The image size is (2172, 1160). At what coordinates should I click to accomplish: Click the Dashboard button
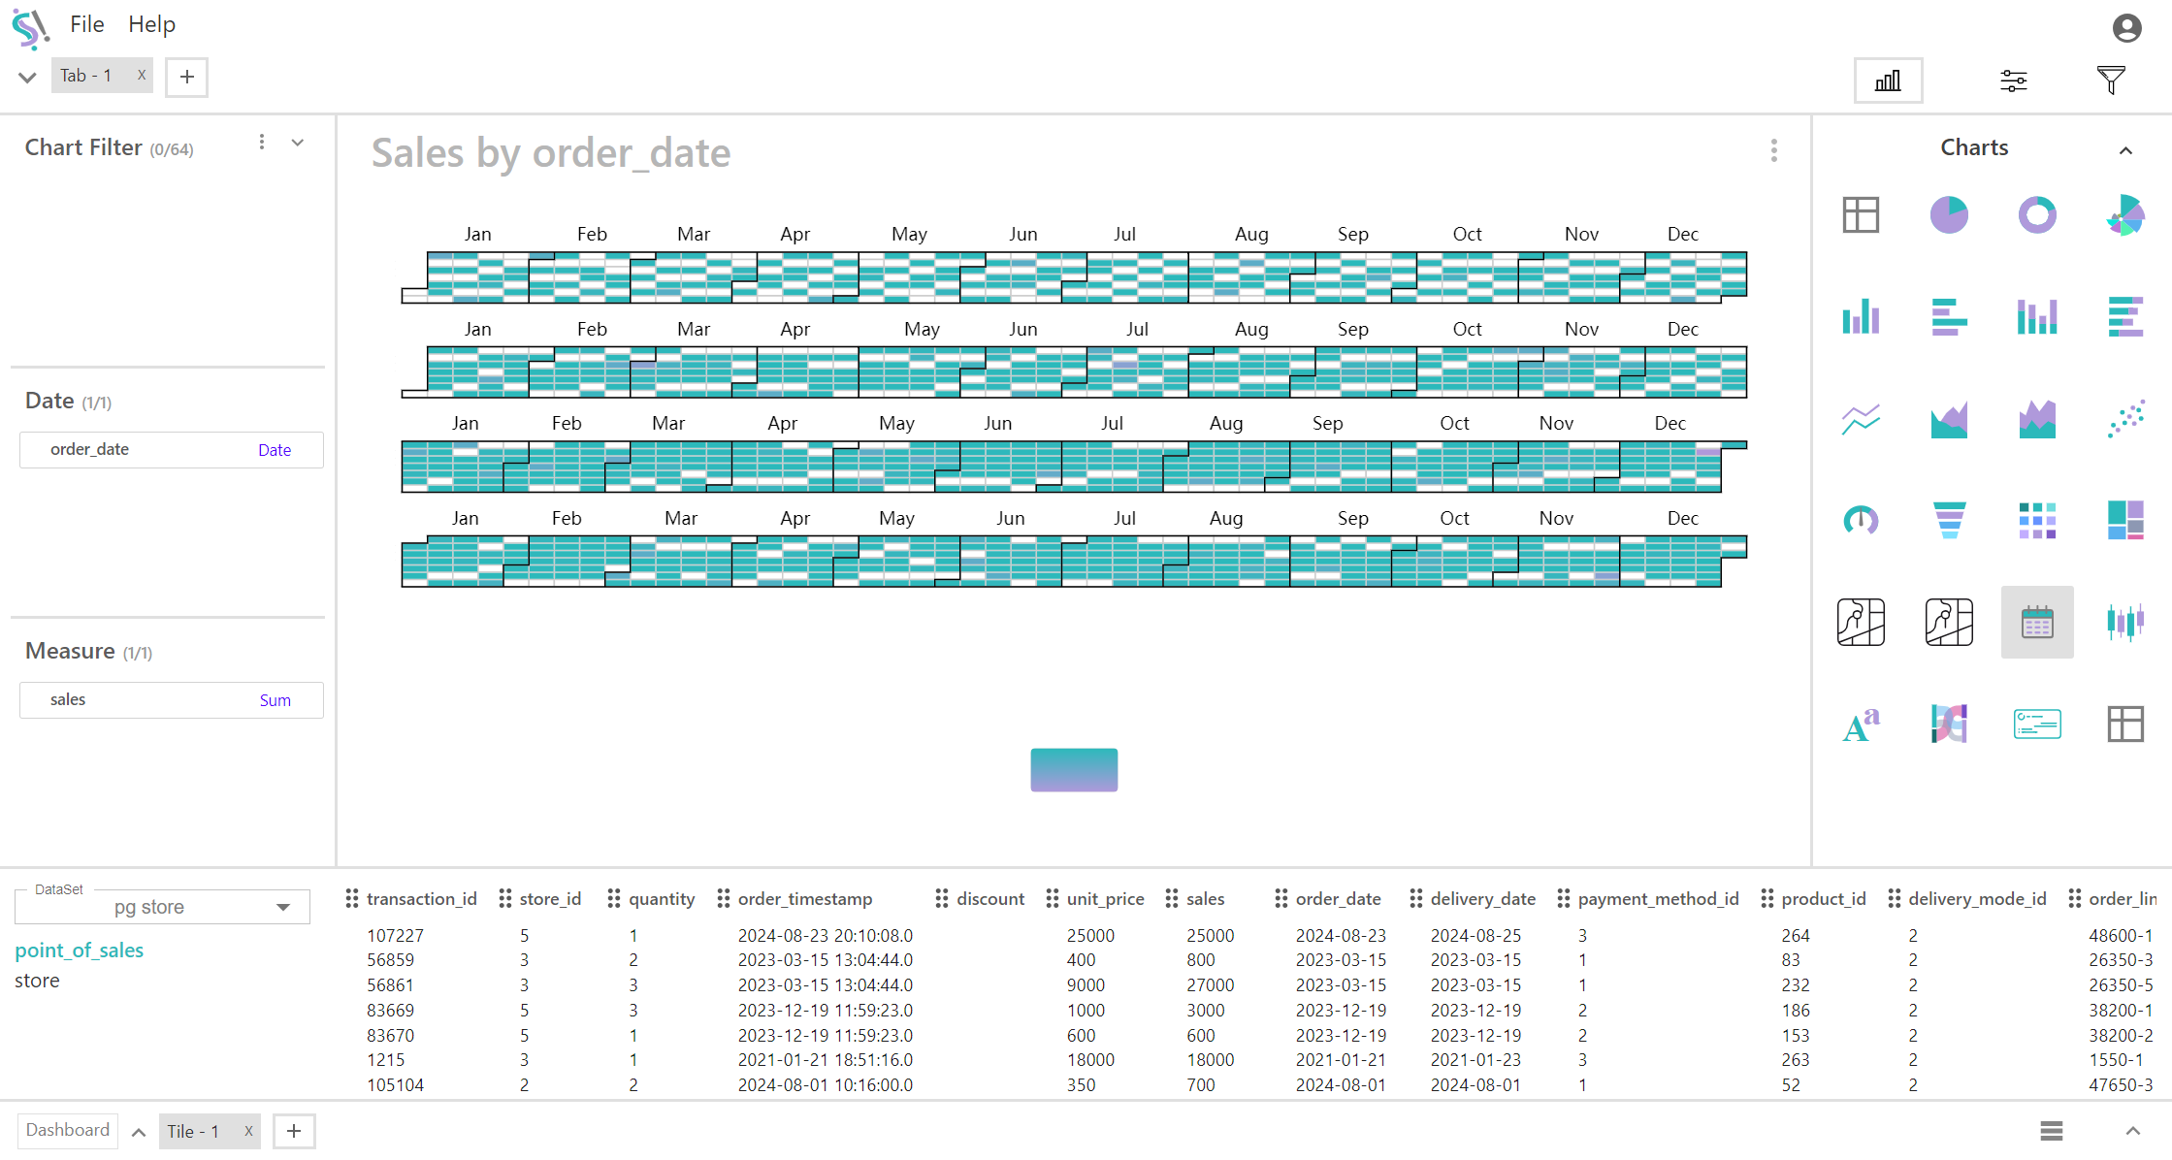[x=68, y=1130]
